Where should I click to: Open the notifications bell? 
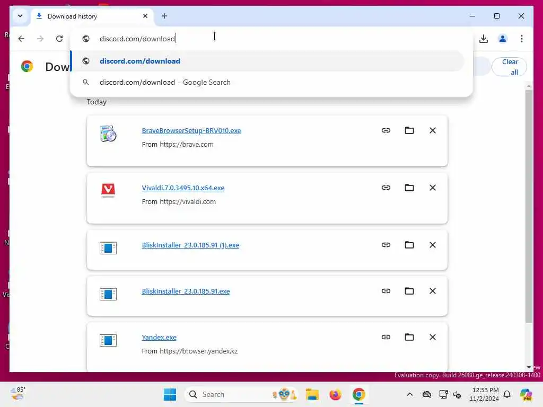click(507, 394)
